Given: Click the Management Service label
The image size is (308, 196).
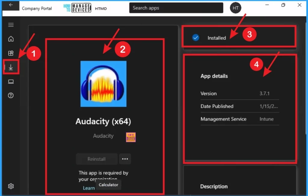Looking at the screenshot, I should (x=223, y=119).
